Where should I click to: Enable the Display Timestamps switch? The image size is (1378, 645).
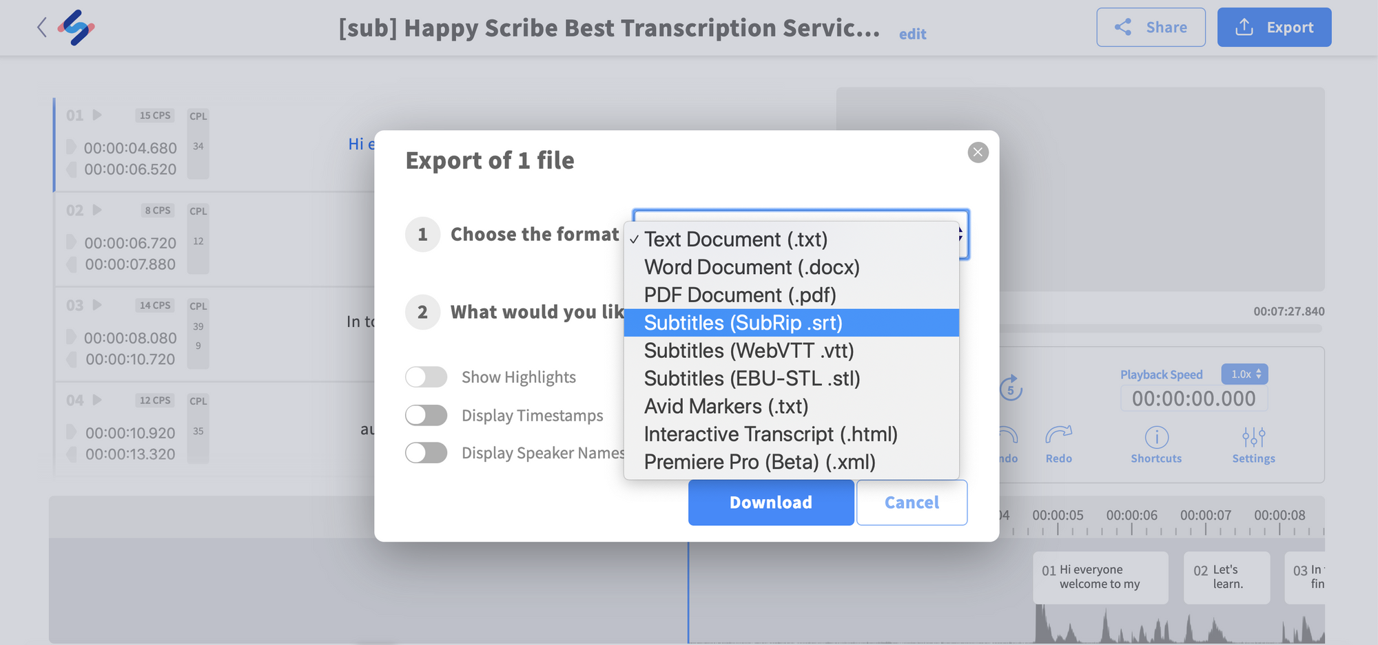coord(426,415)
